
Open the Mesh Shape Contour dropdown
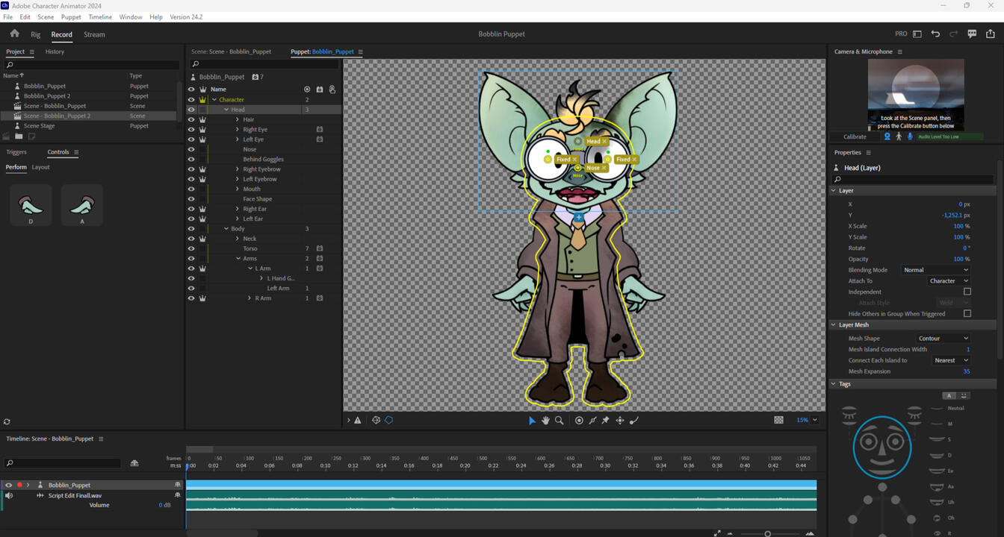coord(943,339)
